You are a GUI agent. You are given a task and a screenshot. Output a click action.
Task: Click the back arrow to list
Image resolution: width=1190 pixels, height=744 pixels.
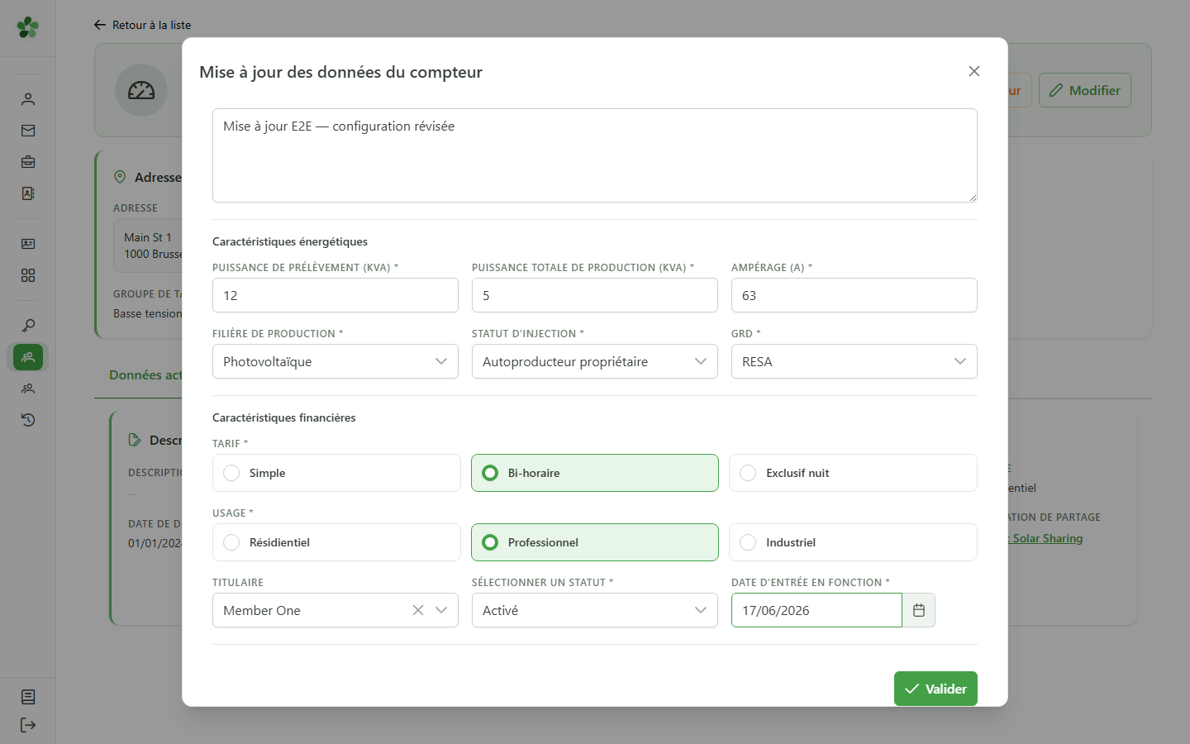100,25
